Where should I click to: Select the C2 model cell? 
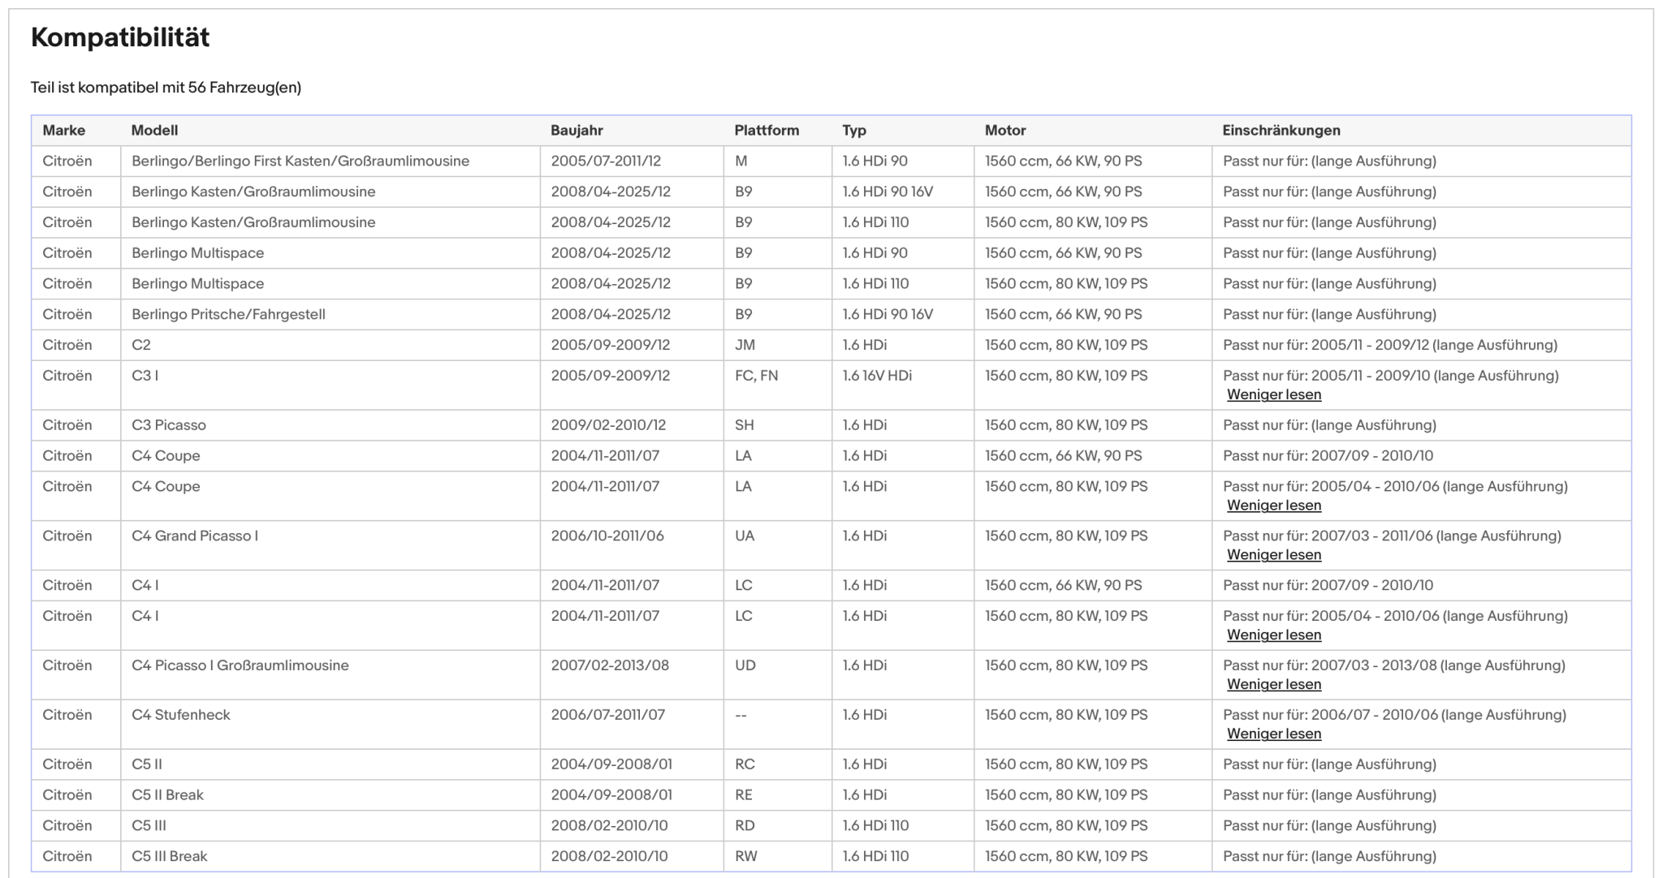point(330,346)
